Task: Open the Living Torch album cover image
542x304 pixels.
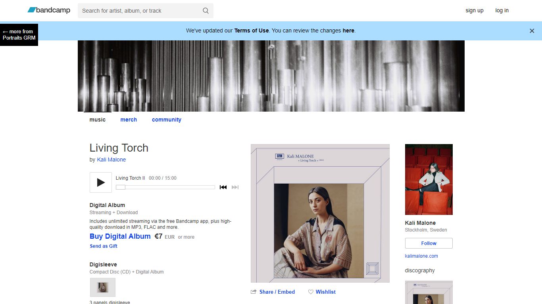Action: (320, 213)
